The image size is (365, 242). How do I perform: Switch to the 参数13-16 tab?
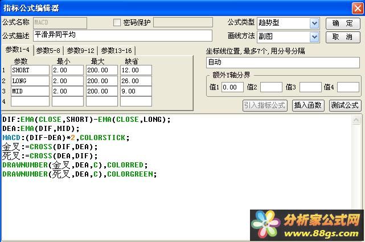pos(116,51)
